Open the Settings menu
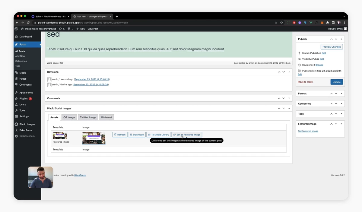This screenshot has height=212, width=362. pyautogui.click(x=24, y=116)
